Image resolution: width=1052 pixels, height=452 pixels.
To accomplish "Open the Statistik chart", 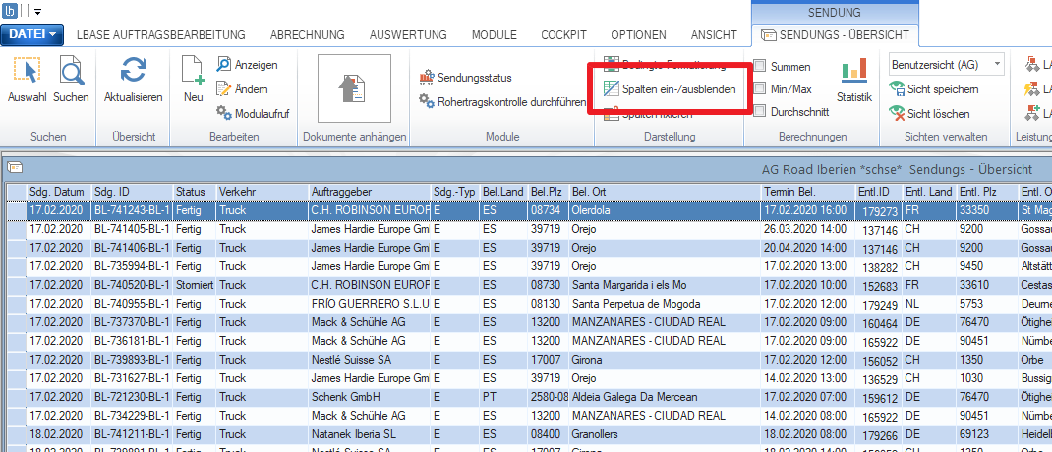I will [854, 81].
